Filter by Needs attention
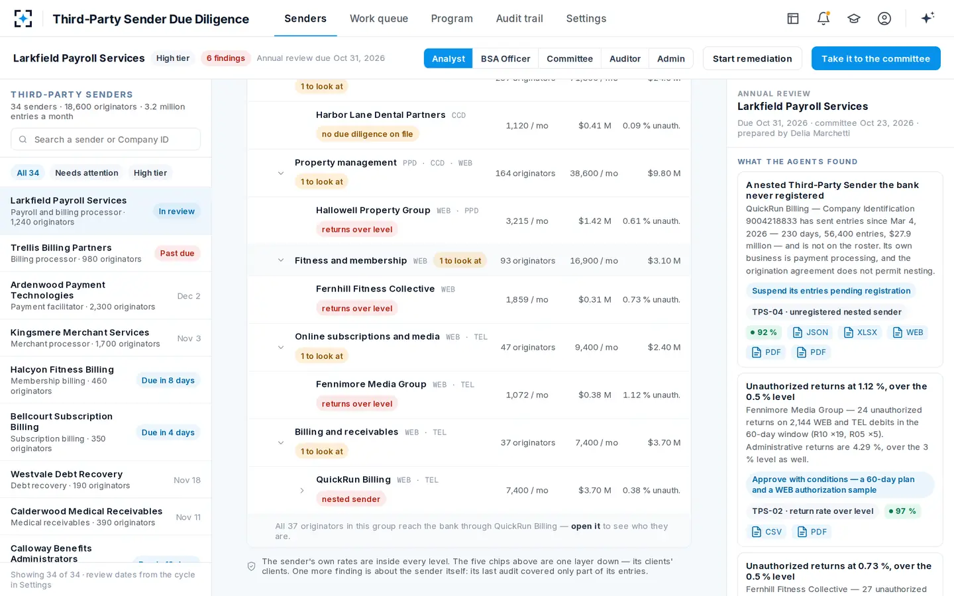The height and width of the screenshot is (596, 954). tap(87, 173)
